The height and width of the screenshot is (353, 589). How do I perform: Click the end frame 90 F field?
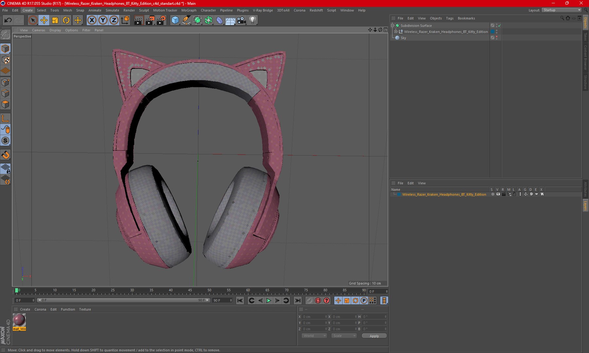click(222, 300)
